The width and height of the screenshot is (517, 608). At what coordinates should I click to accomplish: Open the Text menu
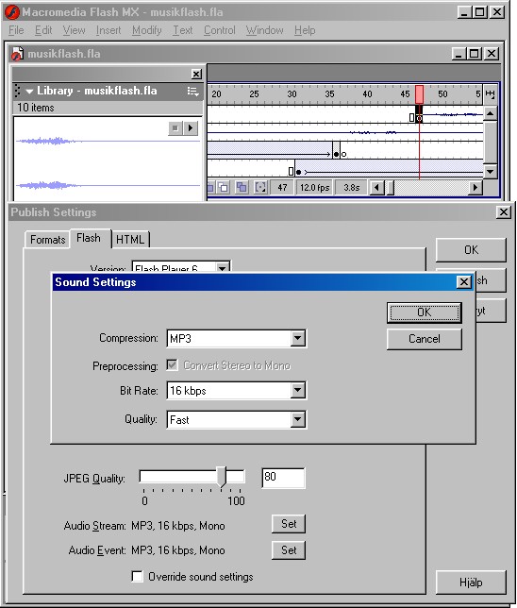pos(182,30)
